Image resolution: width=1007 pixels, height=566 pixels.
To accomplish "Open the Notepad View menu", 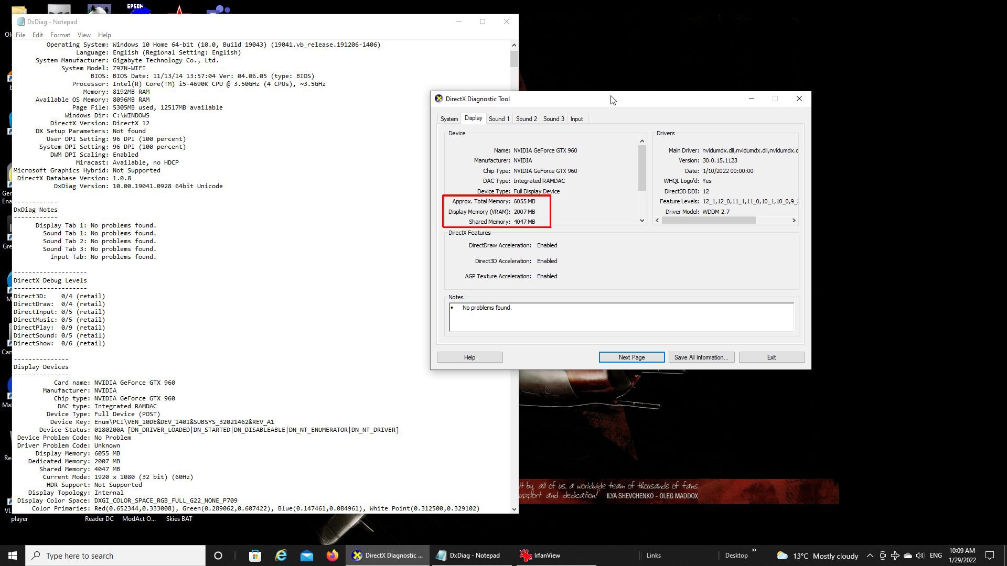I will pyautogui.click(x=84, y=35).
